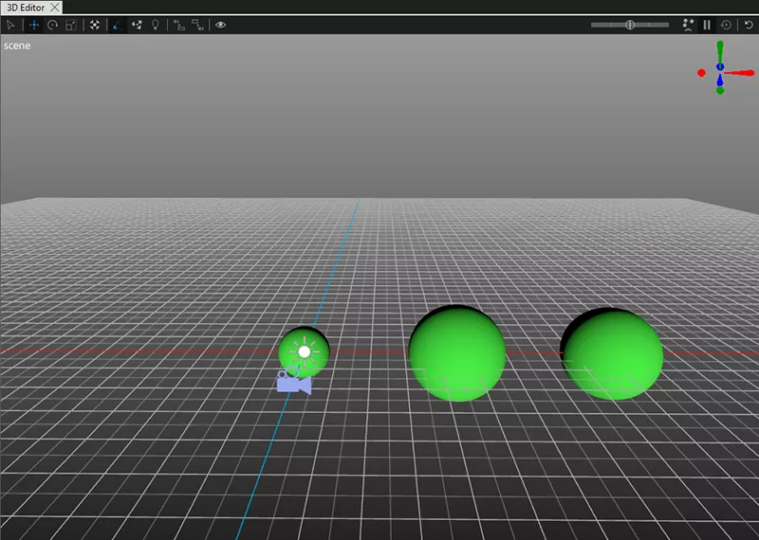The width and height of the screenshot is (759, 540).
Task: Pick the scale tool in toolbar
Action: coord(71,25)
